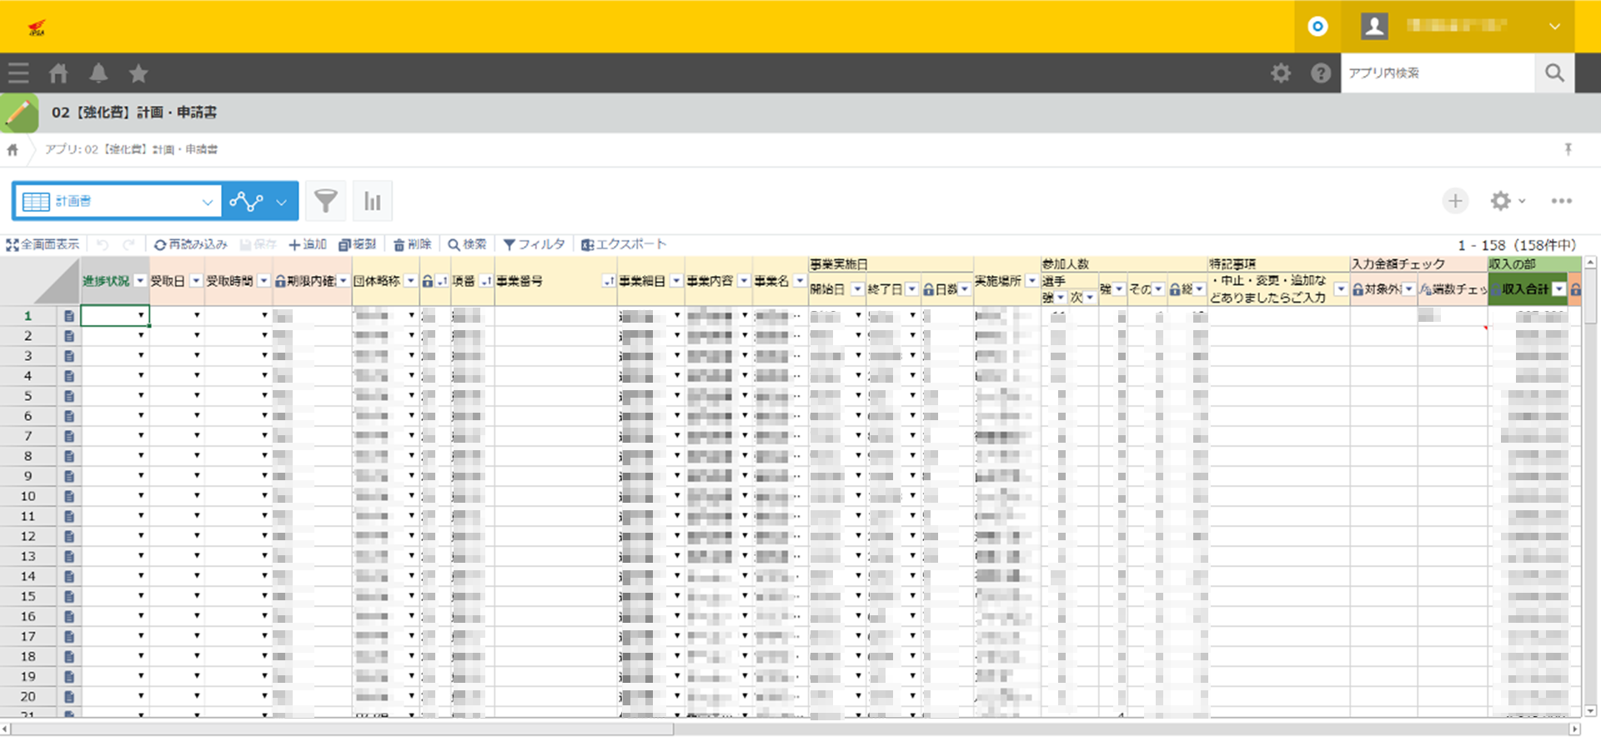Open the bar chart aggregate icon

[x=372, y=201]
